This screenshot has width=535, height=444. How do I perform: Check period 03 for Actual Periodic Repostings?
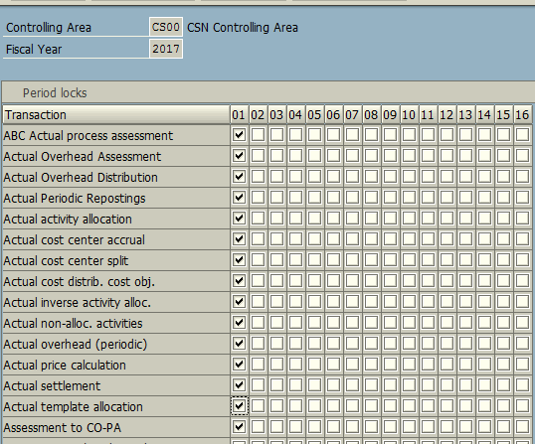tap(276, 198)
